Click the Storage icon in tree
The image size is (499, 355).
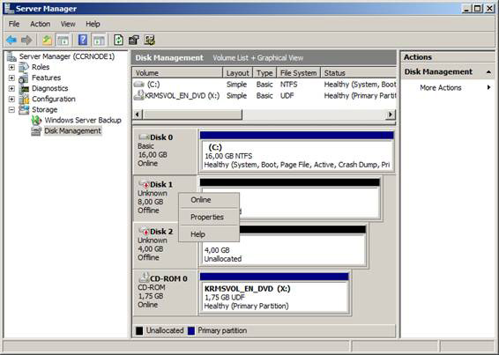[24, 110]
